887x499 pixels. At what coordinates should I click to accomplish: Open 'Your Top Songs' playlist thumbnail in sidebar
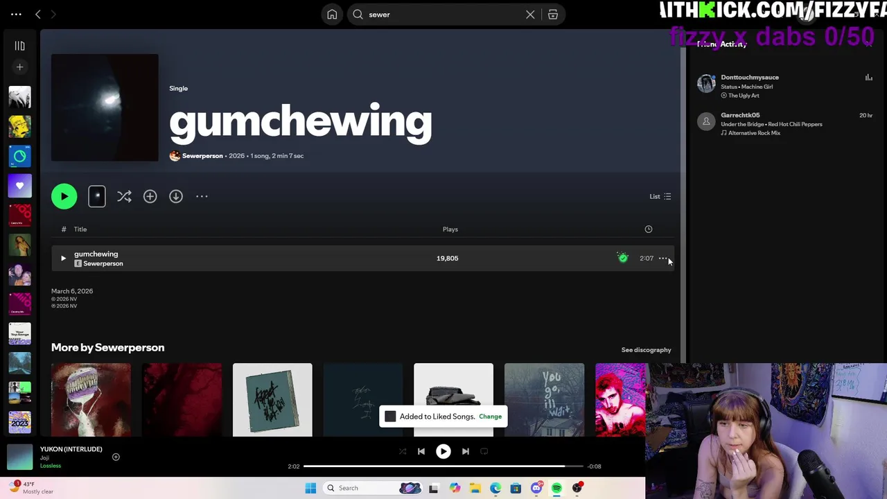coord(19,334)
